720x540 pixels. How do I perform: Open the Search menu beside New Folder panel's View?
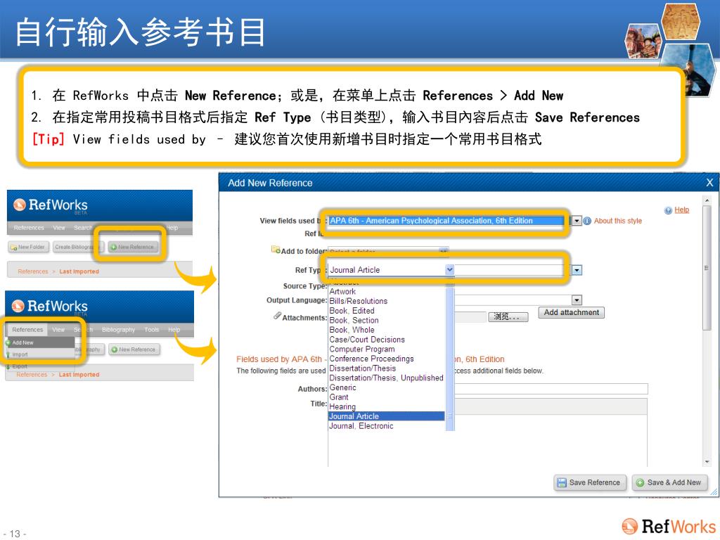pos(83,228)
